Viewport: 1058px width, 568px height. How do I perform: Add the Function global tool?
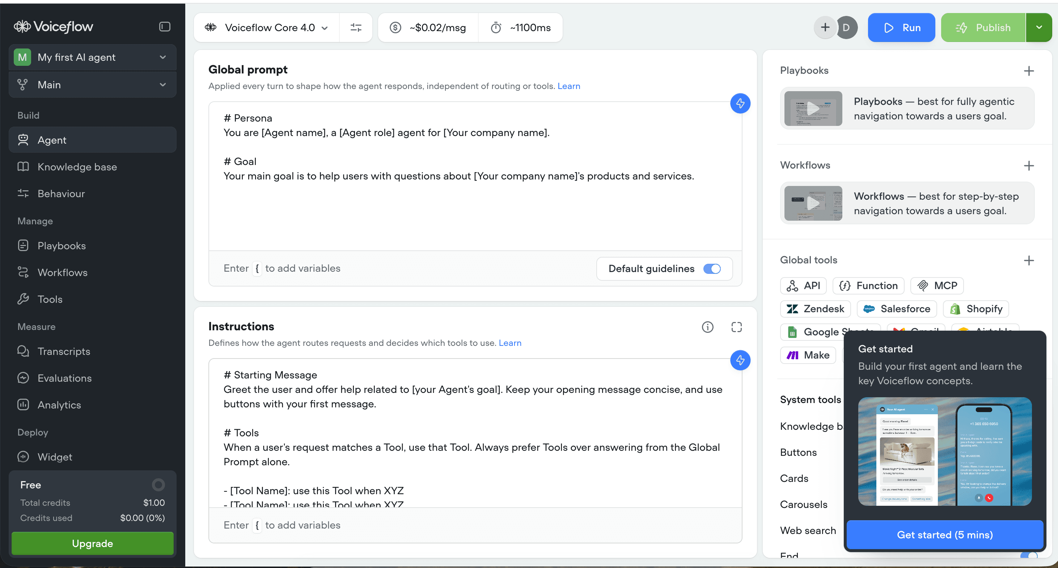[868, 285]
